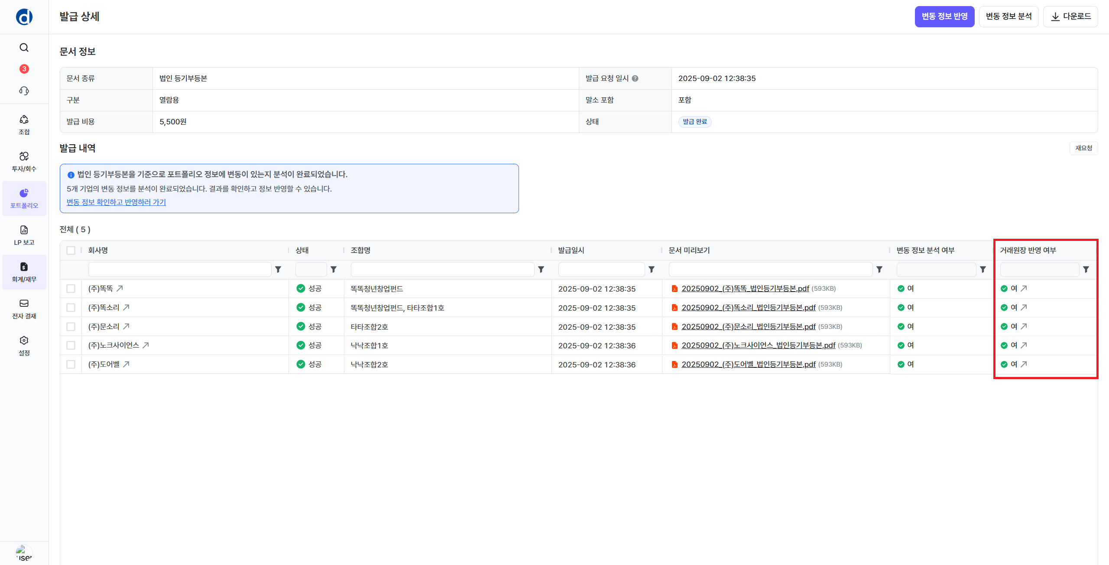Click the 변동 정보 반영 button

coord(944,16)
